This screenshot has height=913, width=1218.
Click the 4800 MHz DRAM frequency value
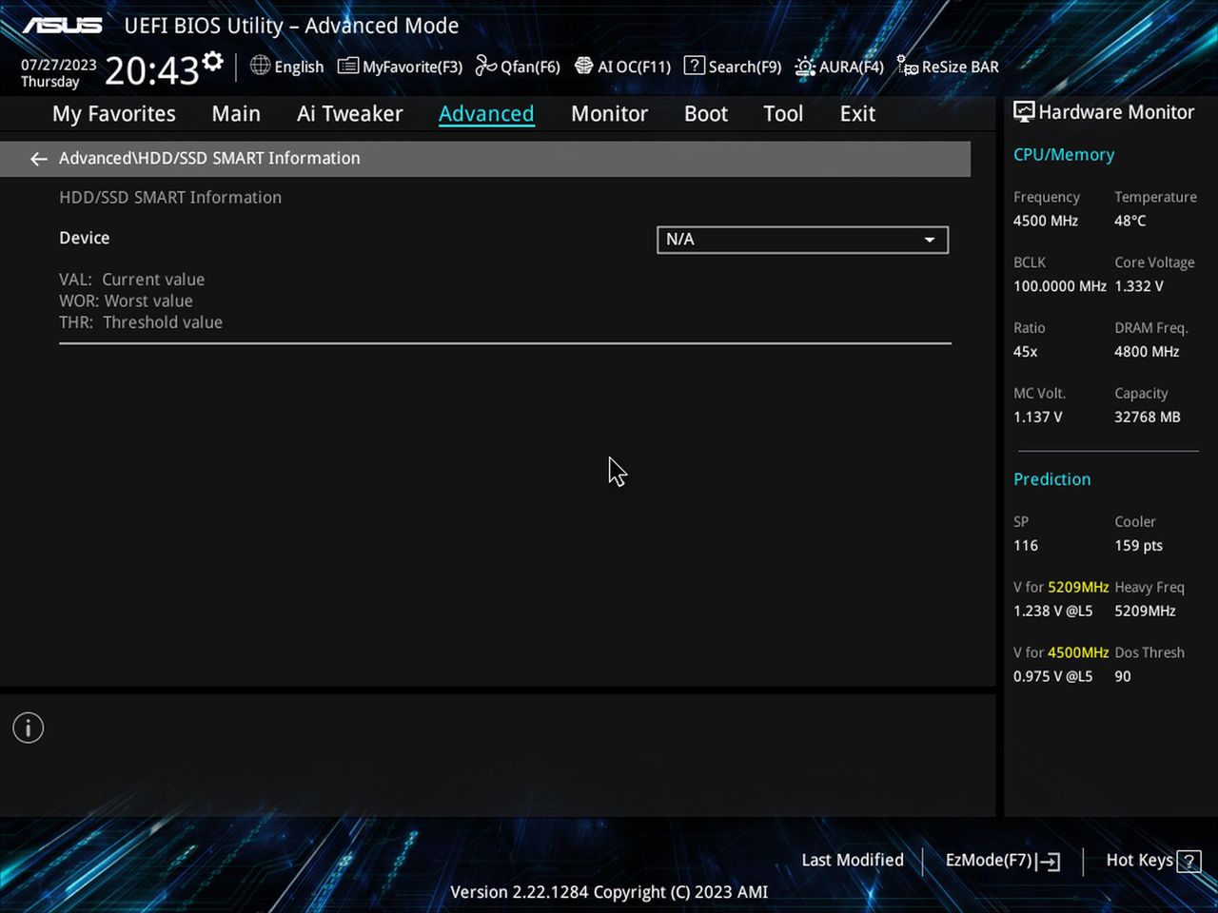[x=1147, y=352]
